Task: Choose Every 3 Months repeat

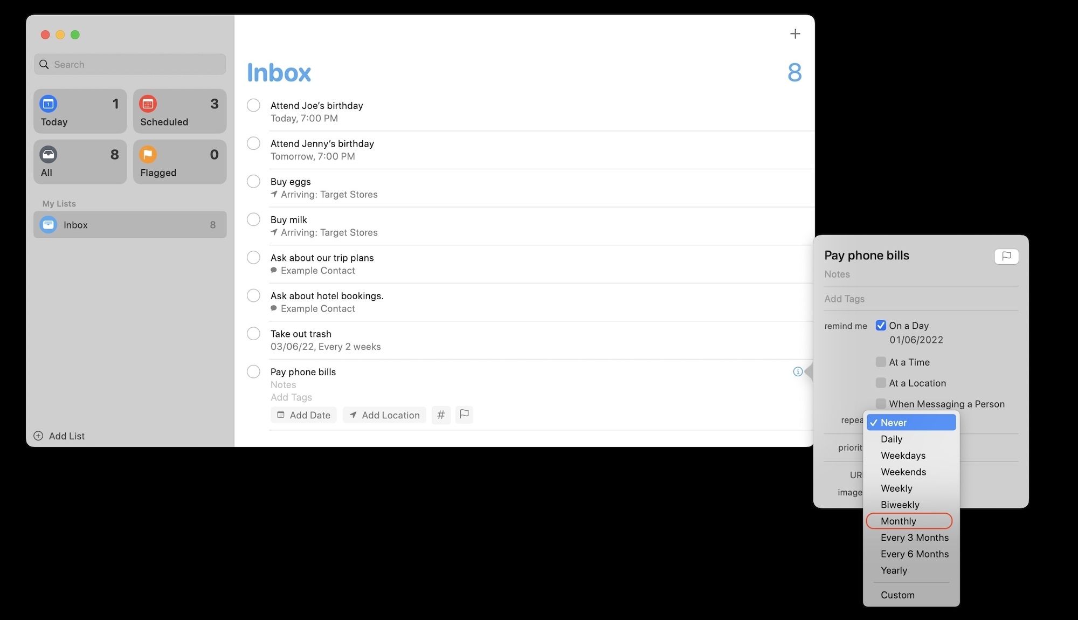Action: click(914, 537)
